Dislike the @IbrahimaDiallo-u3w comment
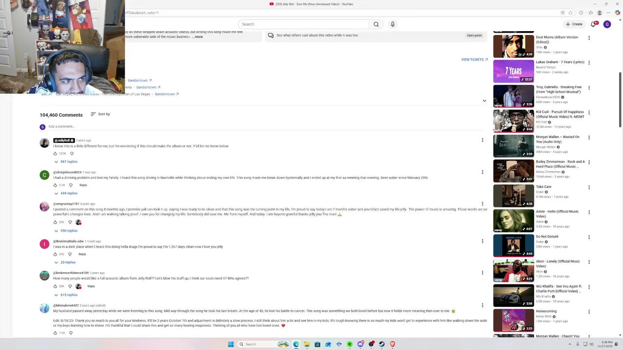Image resolution: width=623 pixels, height=350 pixels. (x=70, y=254)
